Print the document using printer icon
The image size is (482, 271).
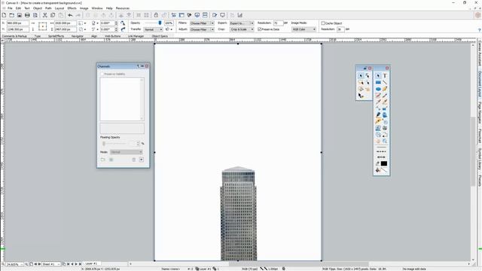point(27,15)
